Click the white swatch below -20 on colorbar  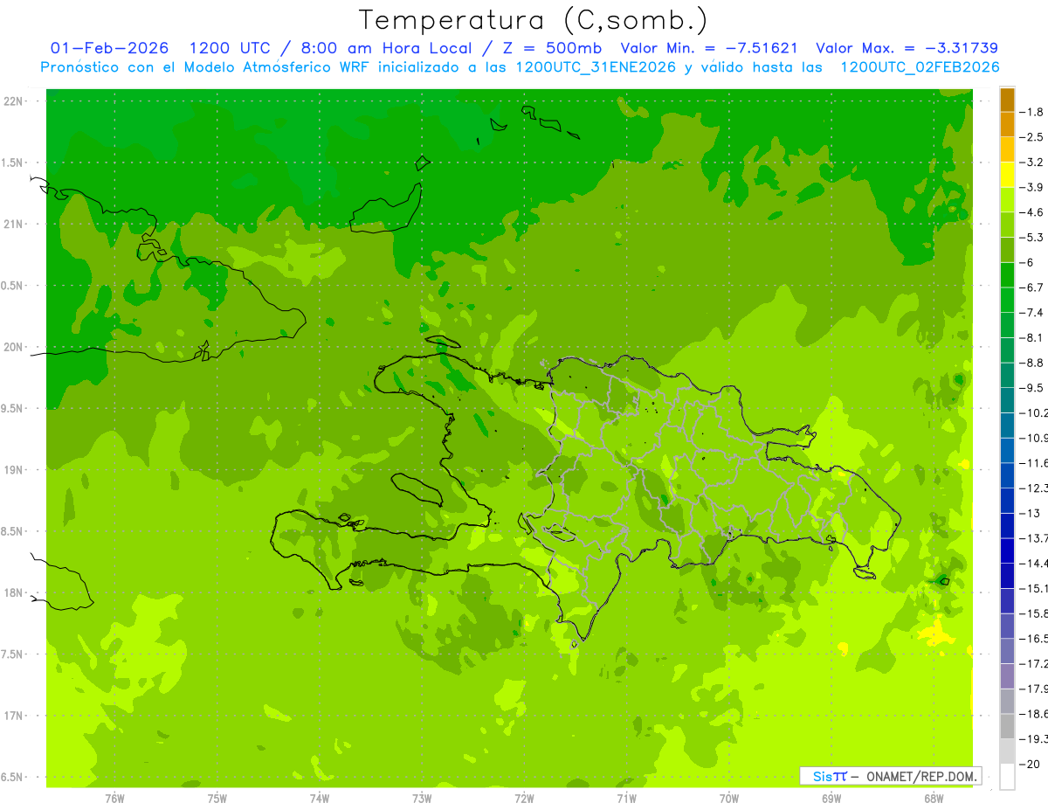pyautogui.click(x=1007, y=777)
